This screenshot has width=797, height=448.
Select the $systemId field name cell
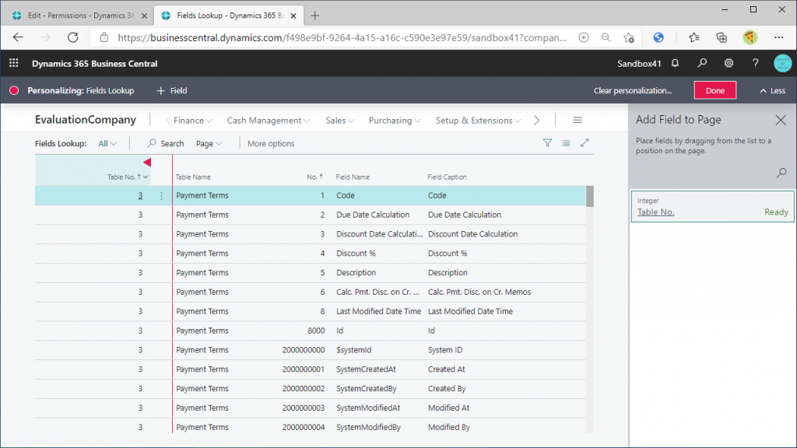tap(354, 350)
